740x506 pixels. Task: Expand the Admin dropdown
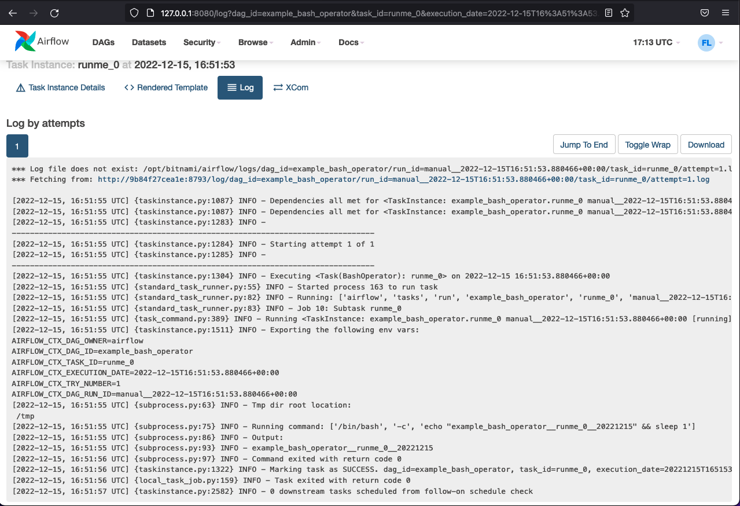click(x=304, y=42)
